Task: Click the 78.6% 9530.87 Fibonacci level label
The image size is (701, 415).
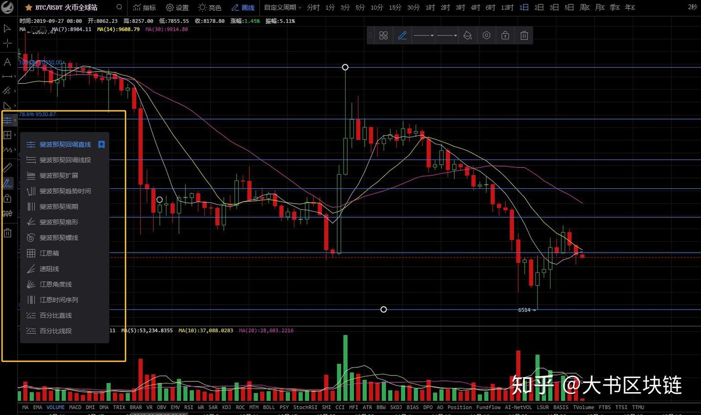Action: [x=37, y=114]
